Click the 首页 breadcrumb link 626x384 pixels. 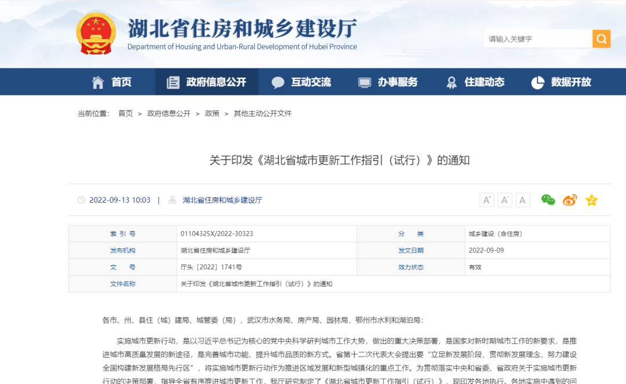tap(125, 114)
